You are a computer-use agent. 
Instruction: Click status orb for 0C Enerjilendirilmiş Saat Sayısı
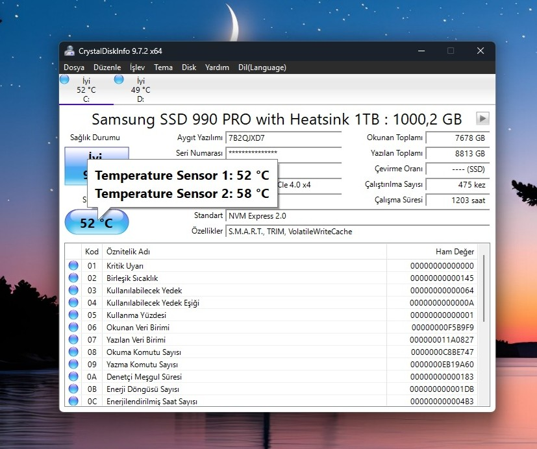point(73,401)
